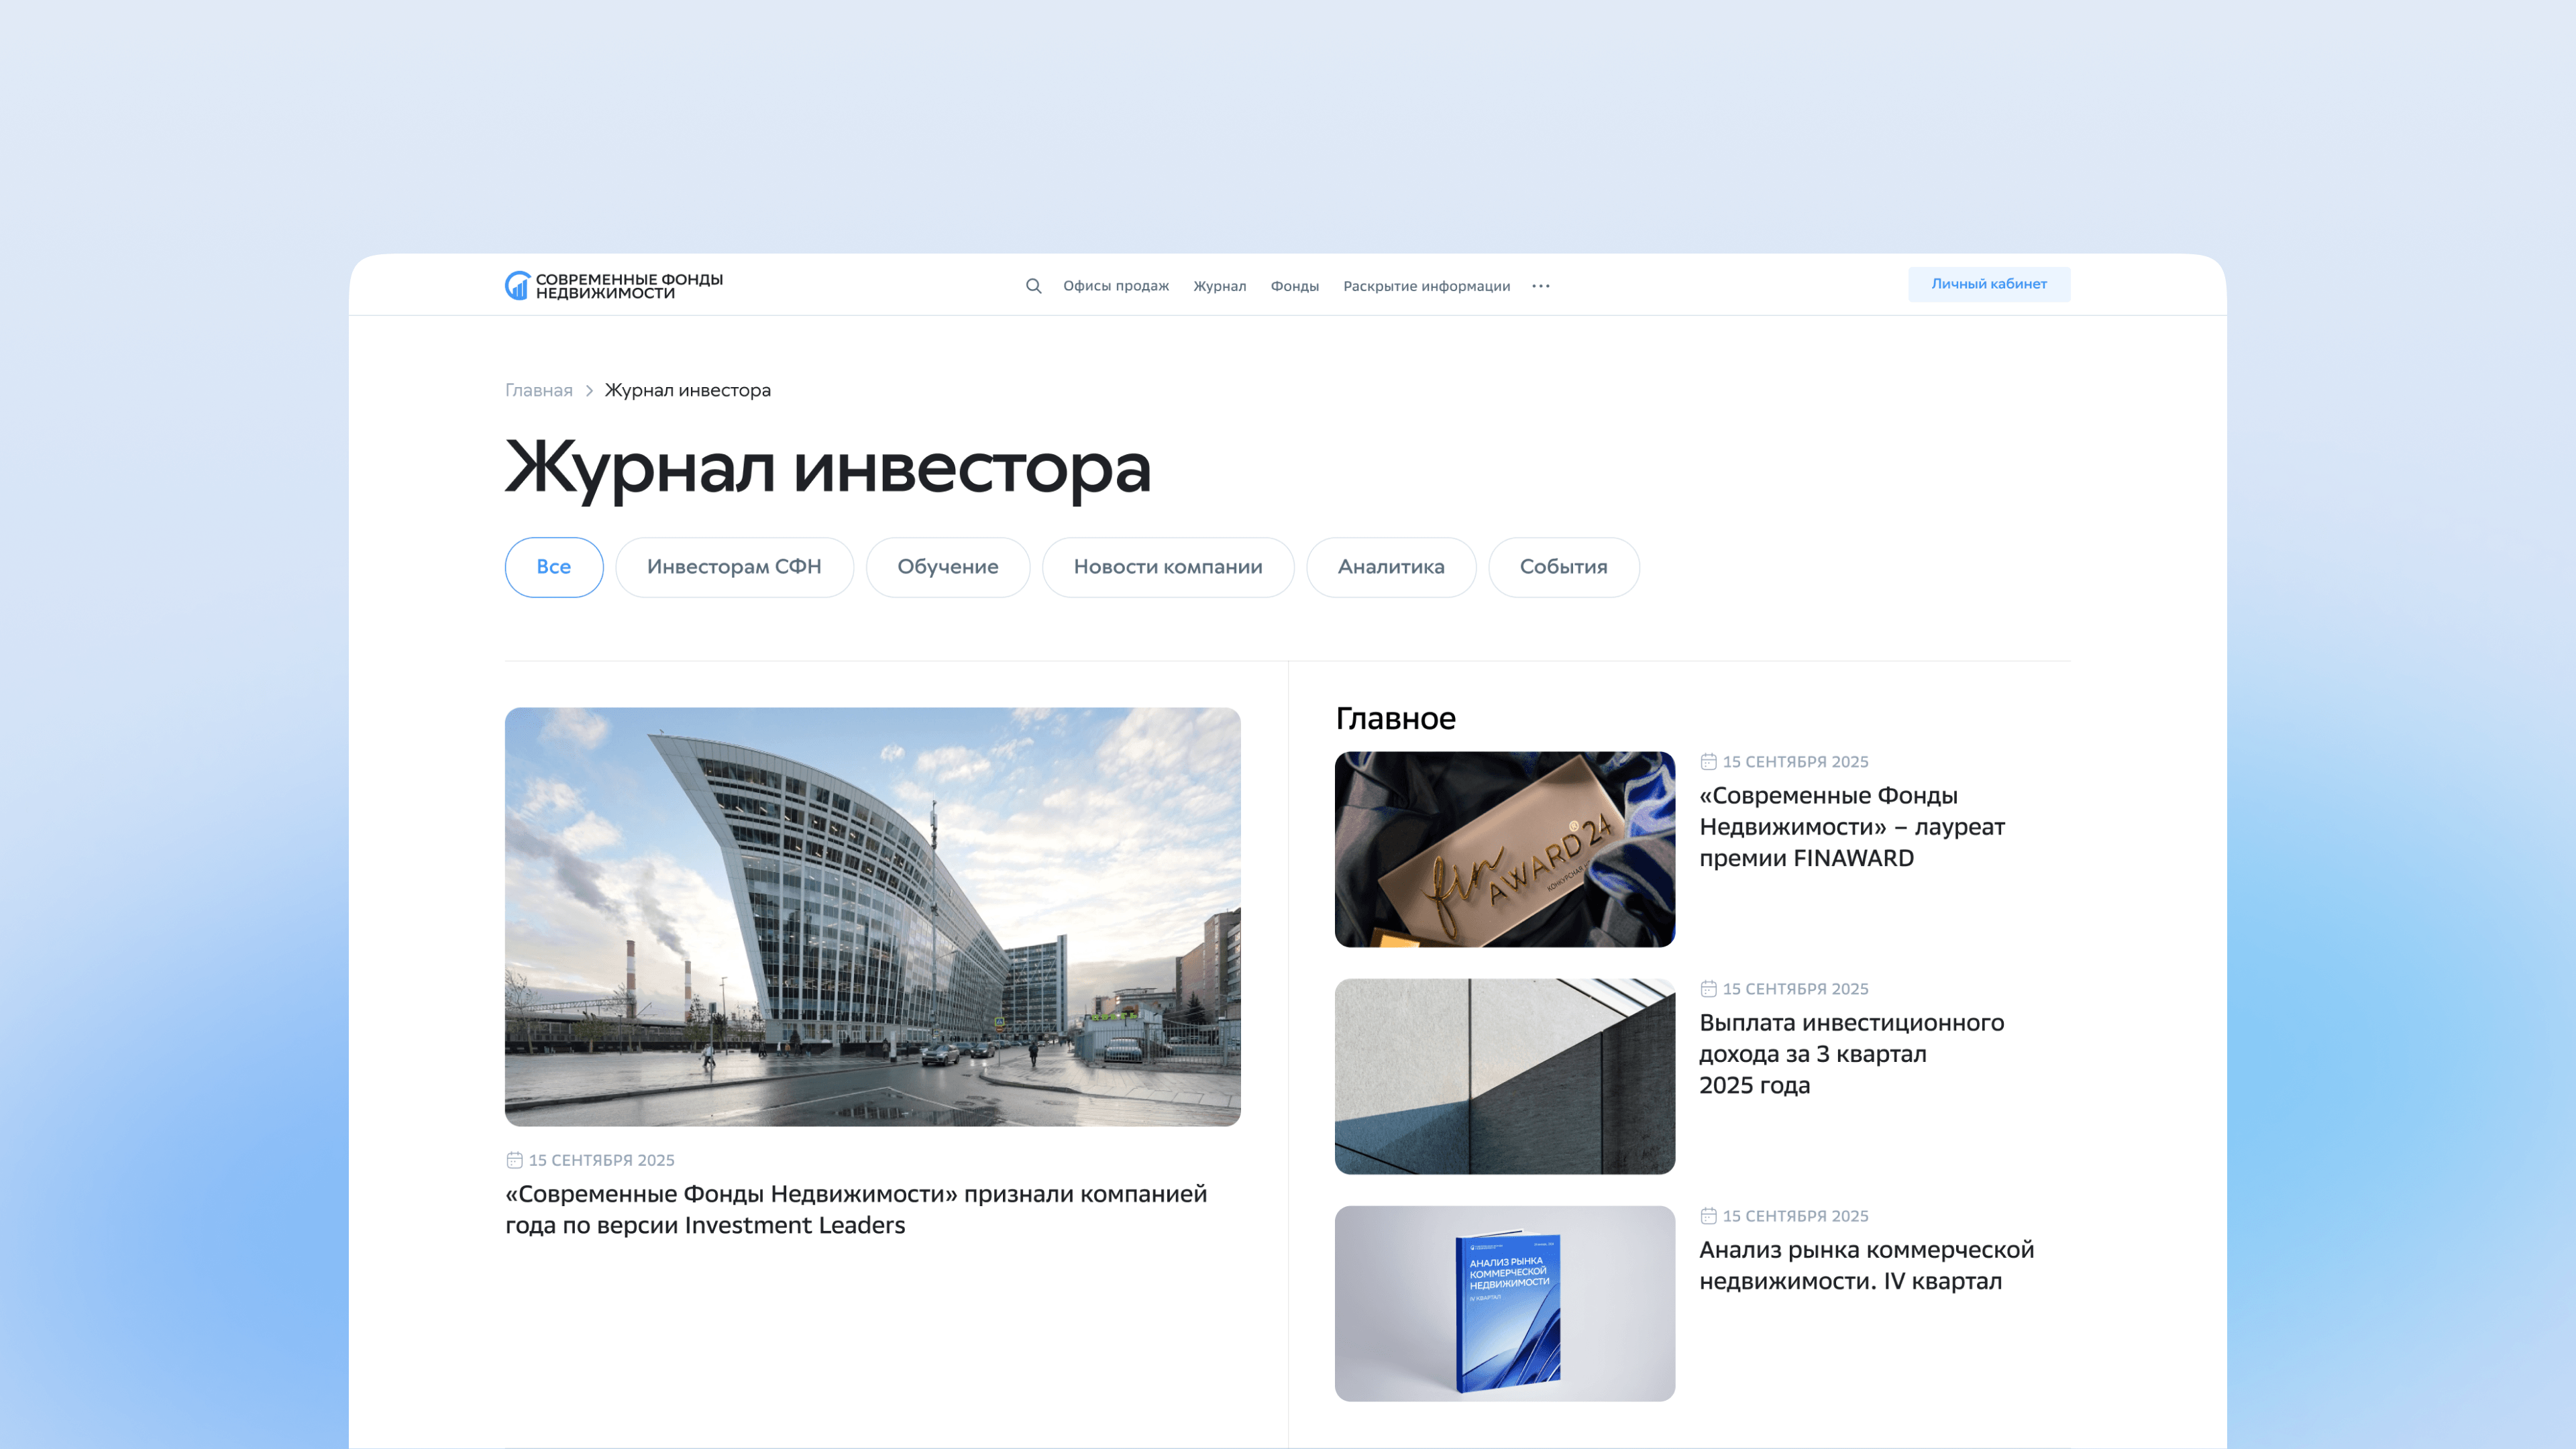Click calendar icon beside FINAWARD article date
2576x1449 pixels.
[x=1708, y=762]
